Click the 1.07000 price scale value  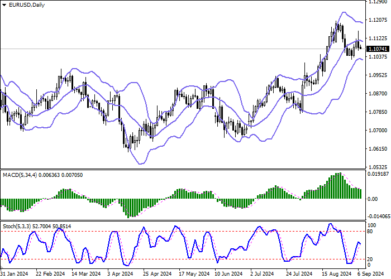(378, 131)
